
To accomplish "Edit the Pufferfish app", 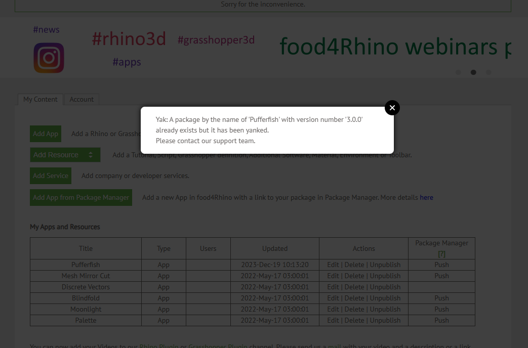I will pyautogui.click(x=333, y=265).
